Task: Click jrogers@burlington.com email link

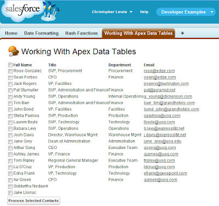Action: pyautogui.click(x=166, y=83)
